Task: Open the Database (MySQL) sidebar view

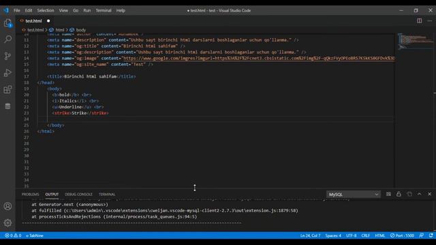Action: tap(7, 106)
